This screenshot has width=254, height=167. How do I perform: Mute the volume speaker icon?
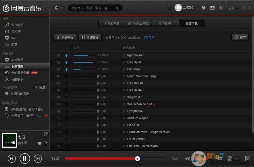[x=187, y=158]
